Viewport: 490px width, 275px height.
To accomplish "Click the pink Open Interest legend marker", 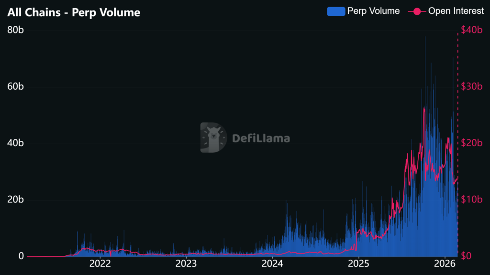I will coord(417,11).
